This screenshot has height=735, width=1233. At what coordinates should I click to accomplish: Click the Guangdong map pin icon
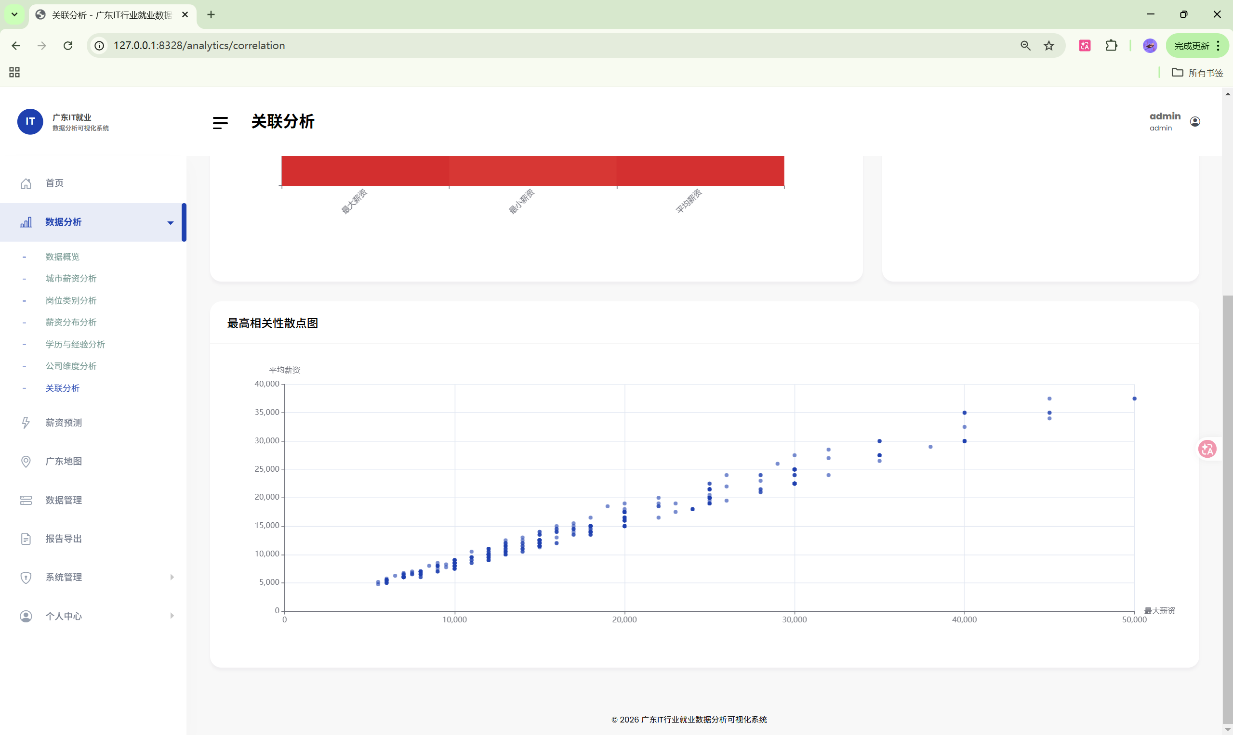click(26, 462)
